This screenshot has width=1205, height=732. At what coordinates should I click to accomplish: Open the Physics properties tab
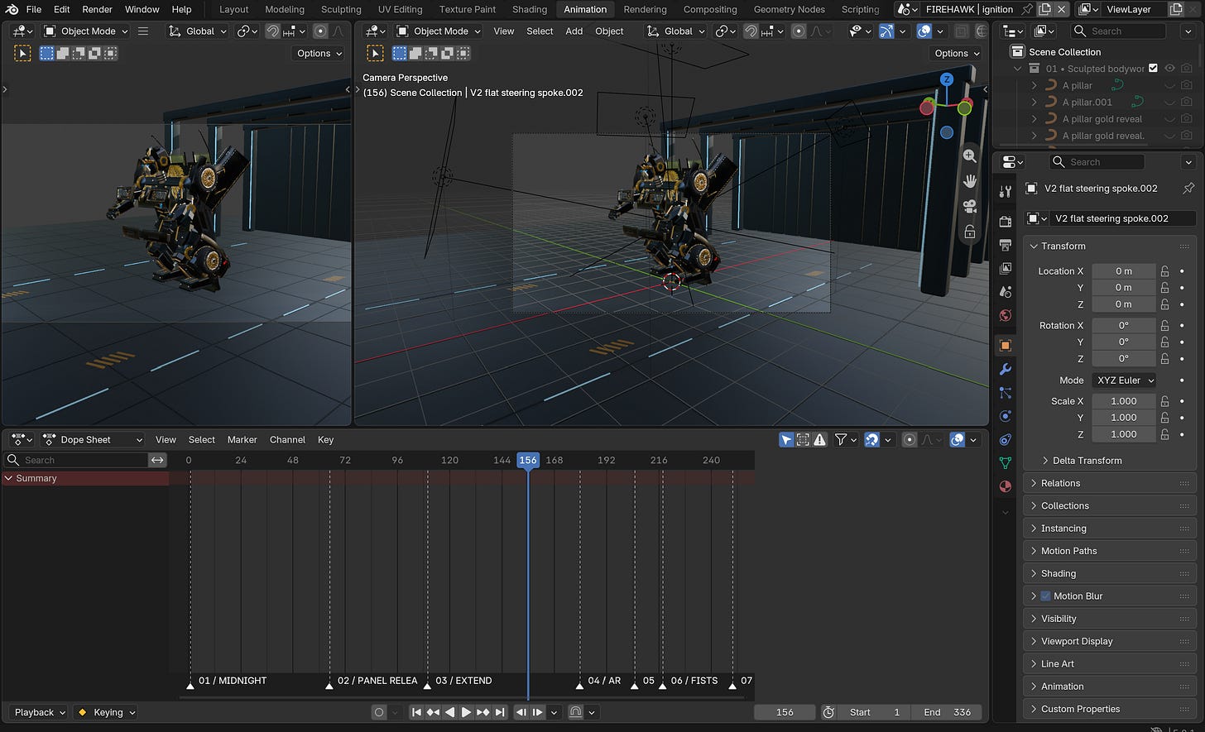[1006, 416]
